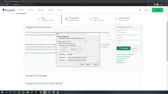Open the Changelog link
This screenshot has height=94, width=168.
pos(120,61)
